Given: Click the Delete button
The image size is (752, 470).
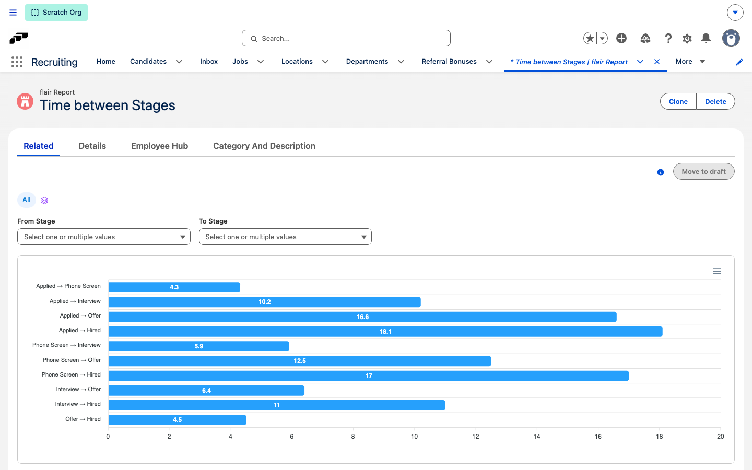Looking at the screenshot, I should [715, 101].
